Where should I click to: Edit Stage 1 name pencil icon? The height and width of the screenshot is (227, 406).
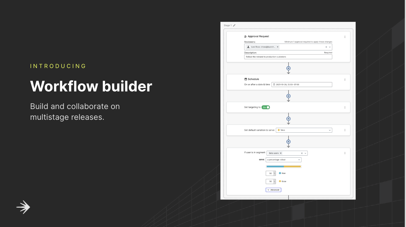(x=234, y=25)
